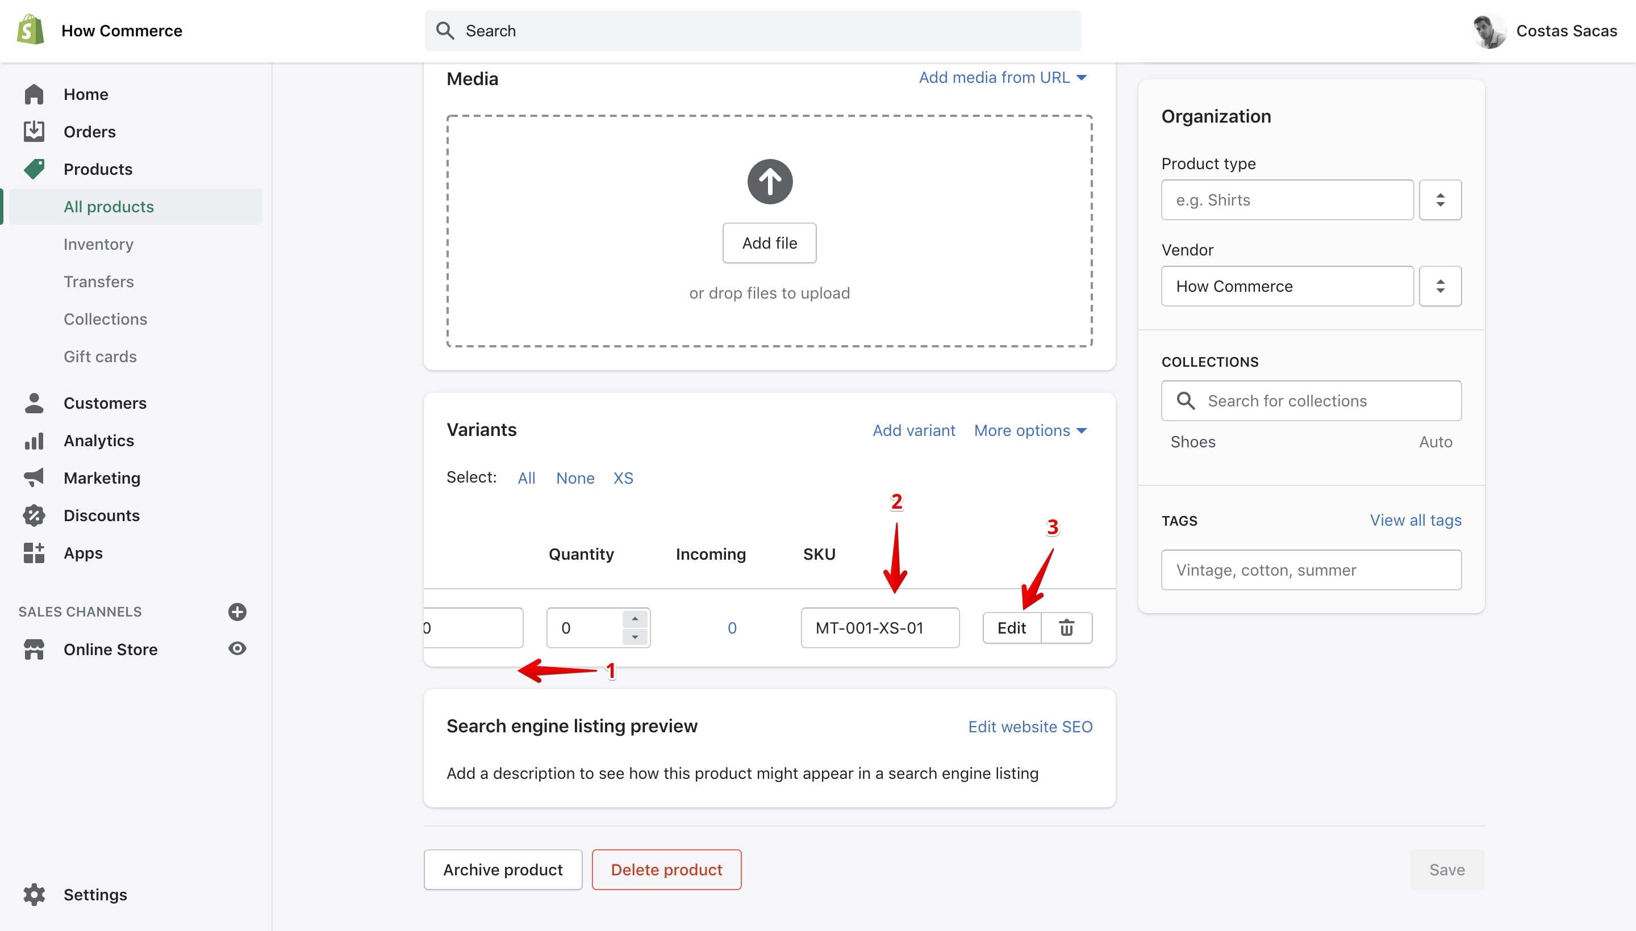The width and height of the screenshot is (1636, 931).
Task: Delete the variant with trash icon
Action: point(1067,628)
